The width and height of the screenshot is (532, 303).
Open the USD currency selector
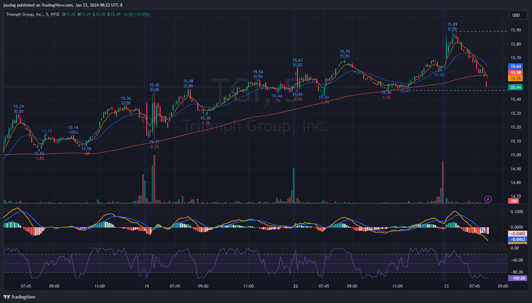coord(518,15)
